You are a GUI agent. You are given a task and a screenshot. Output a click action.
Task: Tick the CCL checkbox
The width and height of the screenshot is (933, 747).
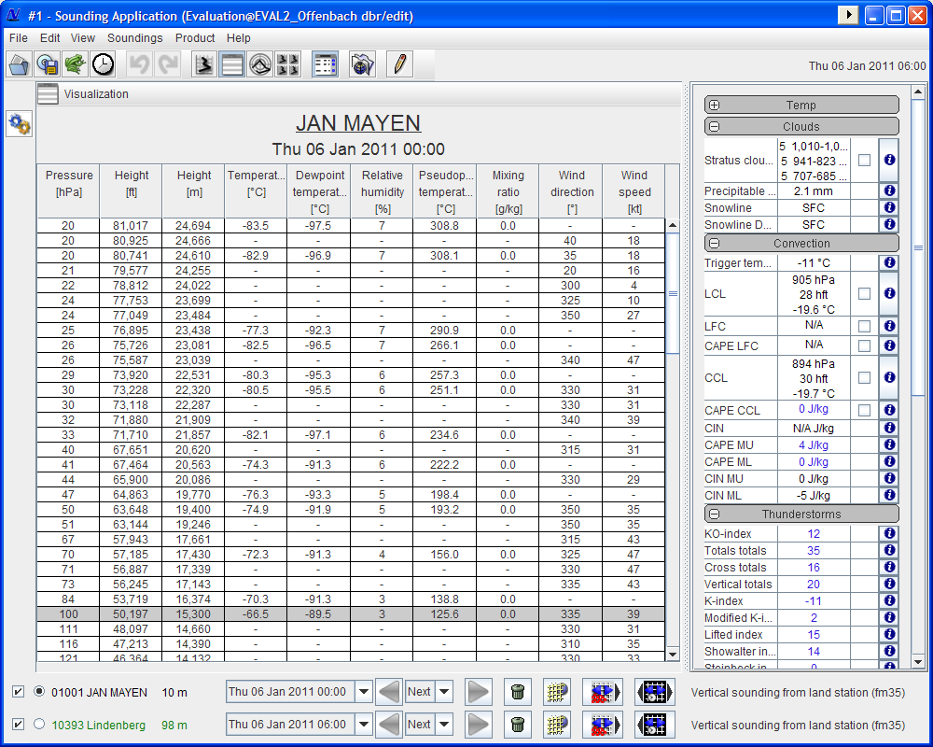point(865,377)
